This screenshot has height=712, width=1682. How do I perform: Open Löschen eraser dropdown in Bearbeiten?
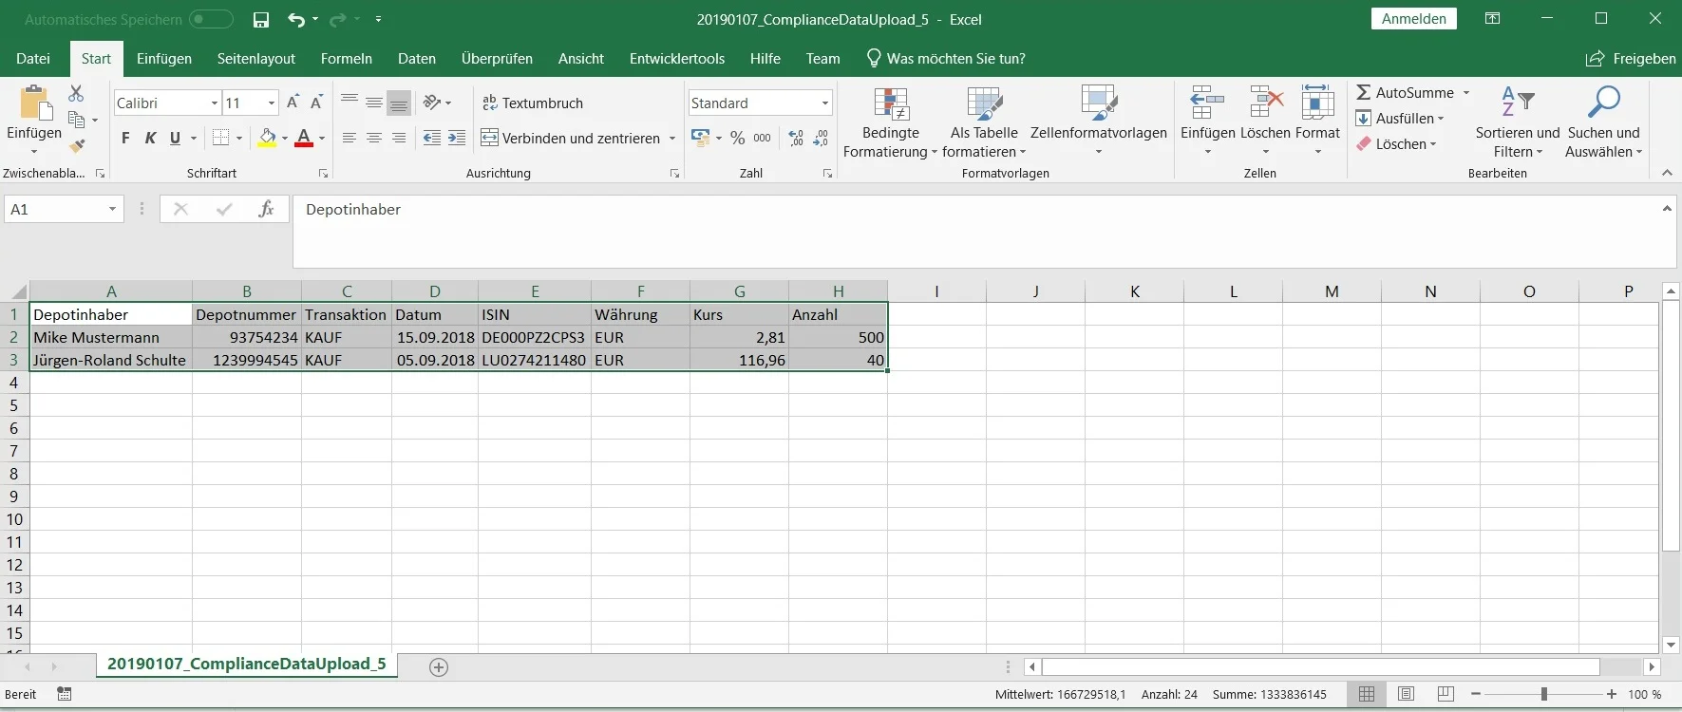[1396, 144]
